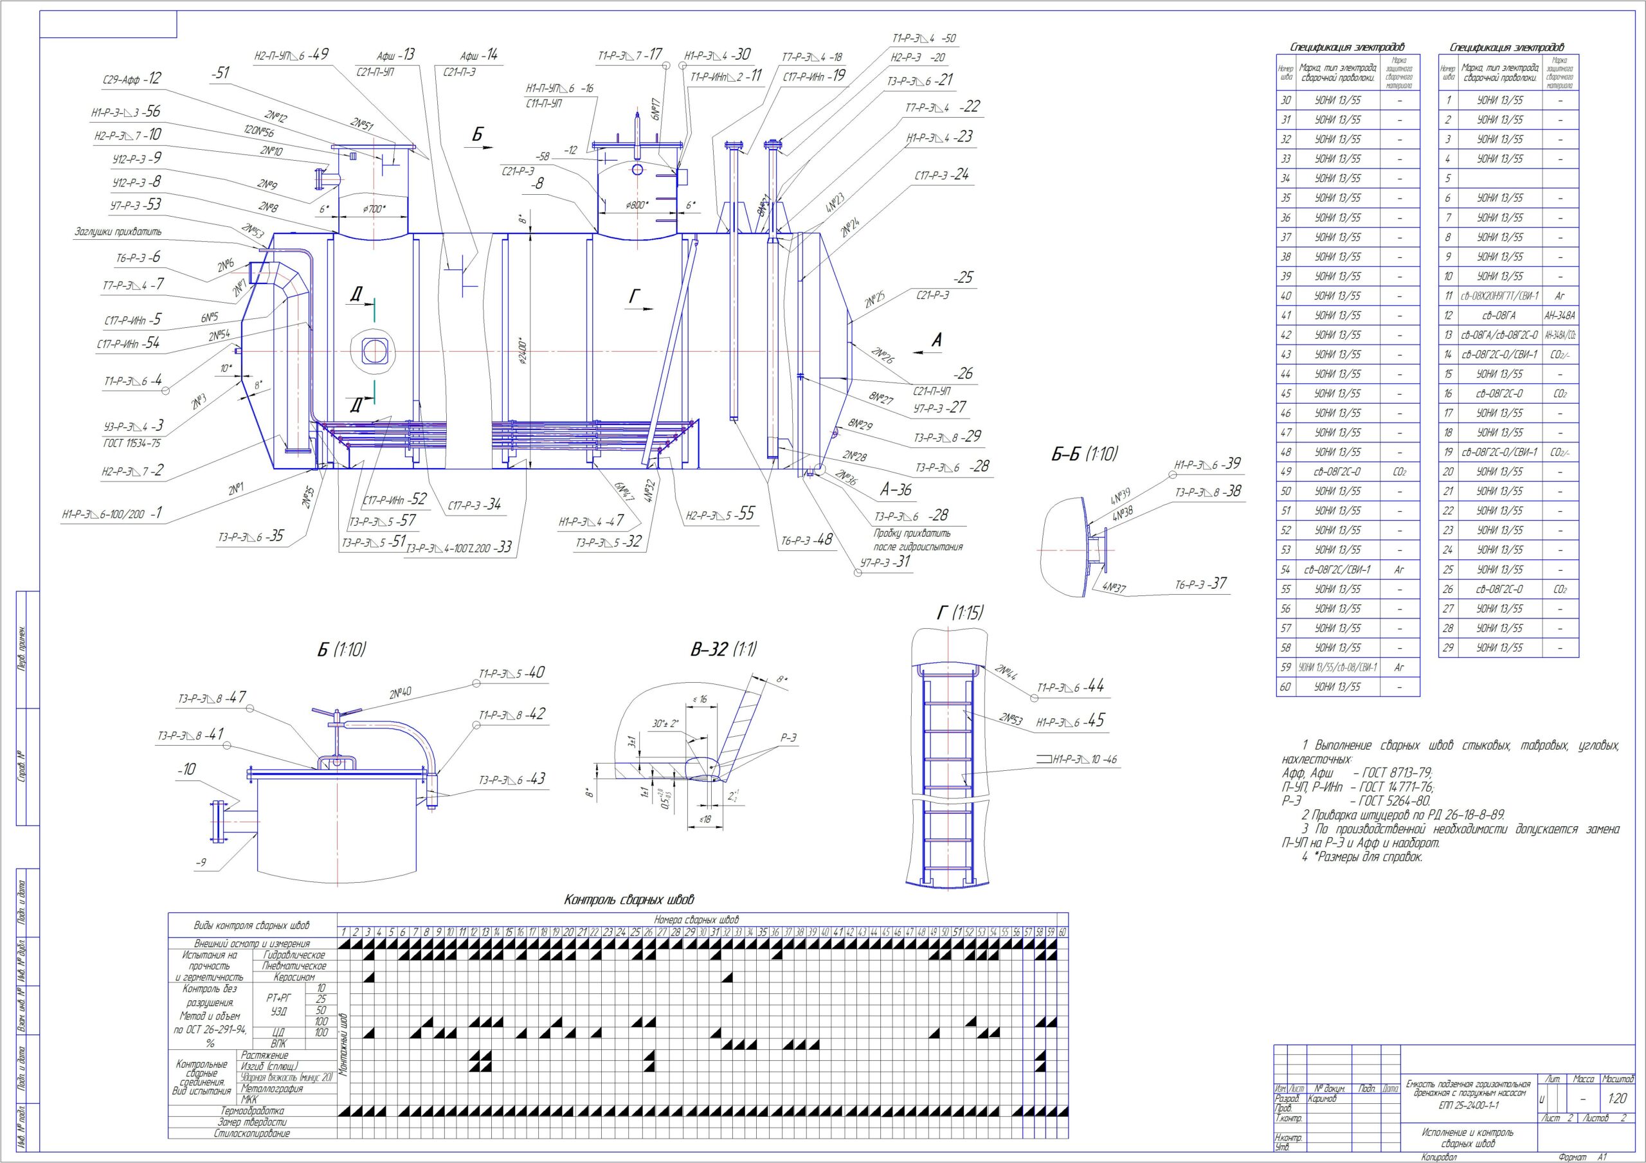Click the 'Р-З' label in view В-32
1646x1163 pixels.
click(790, 738)
